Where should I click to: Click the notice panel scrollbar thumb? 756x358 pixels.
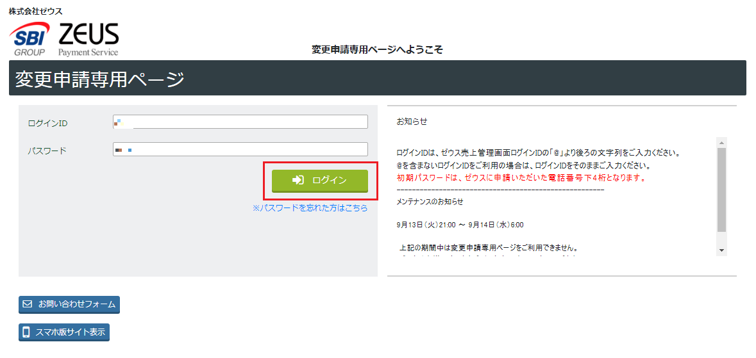point(721,189)
